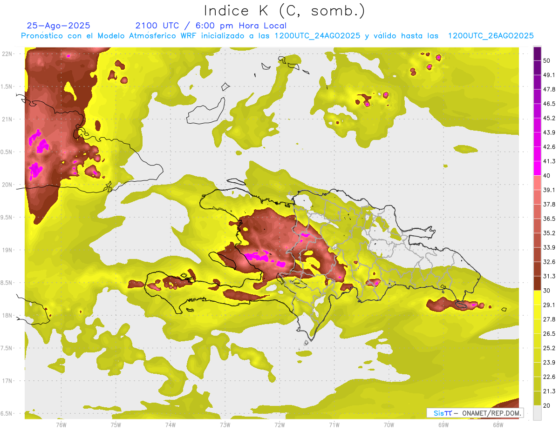Click the colorbar value label '32.6'
This screenshot has width=559, height=431.
coord(549,262)
